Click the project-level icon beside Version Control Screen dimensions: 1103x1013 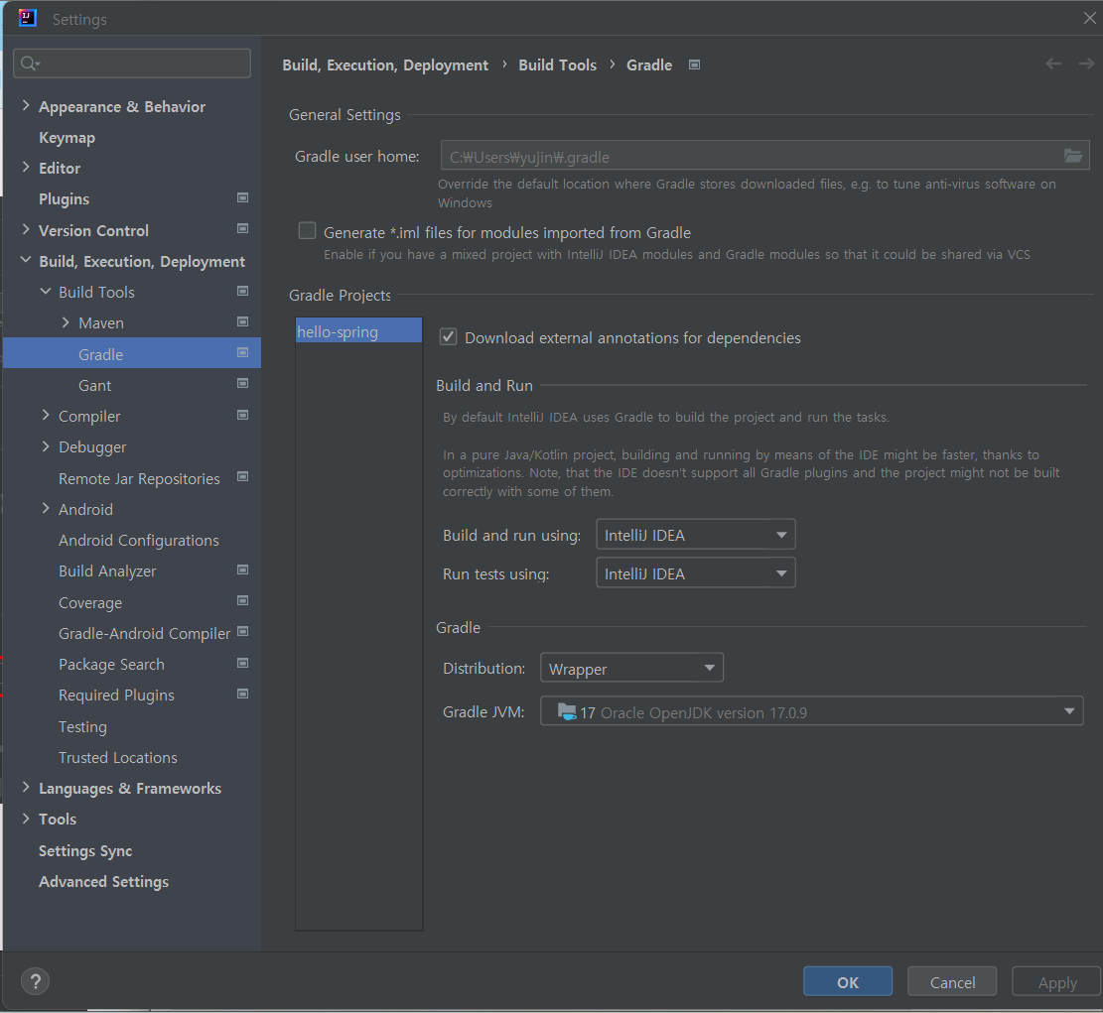[242, 229]
